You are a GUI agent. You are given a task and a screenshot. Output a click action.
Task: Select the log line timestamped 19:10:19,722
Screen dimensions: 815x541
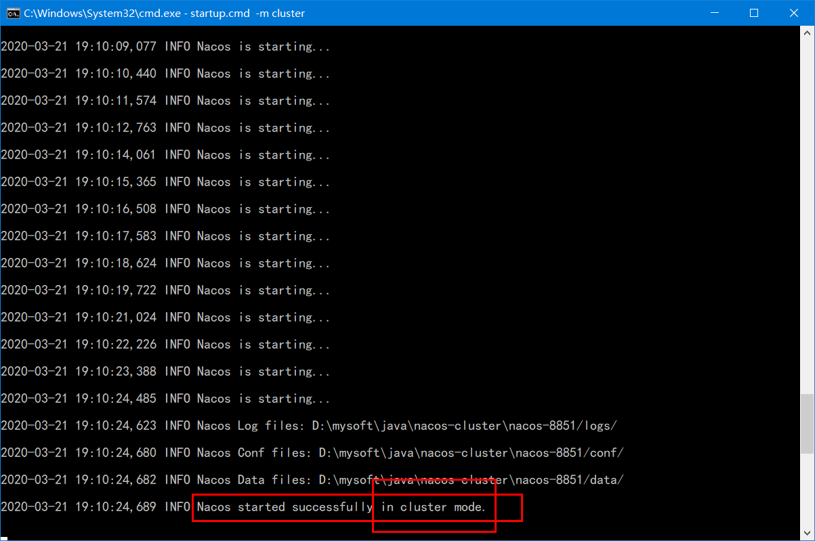pyautogui.click(x=165, y=290)
